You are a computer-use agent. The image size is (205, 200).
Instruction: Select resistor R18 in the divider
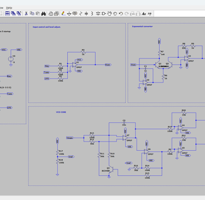57,161
